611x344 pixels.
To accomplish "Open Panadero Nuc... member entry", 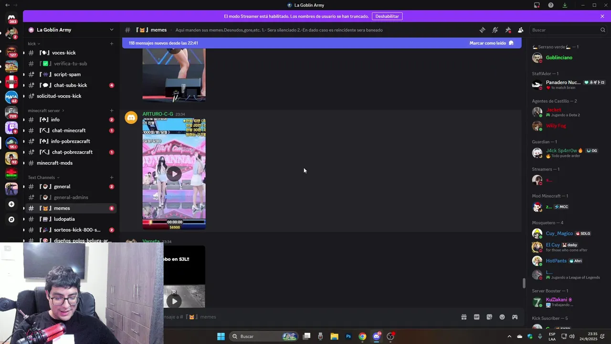I will [x=568, y=85].
